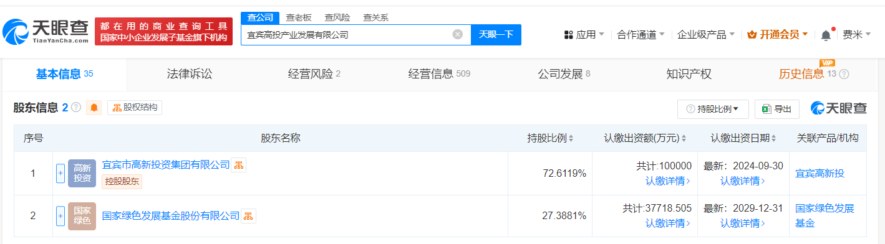Switch to the 法律诉讼 tab
The height and width of the screenshot is (244, 885).
point(190,75)
